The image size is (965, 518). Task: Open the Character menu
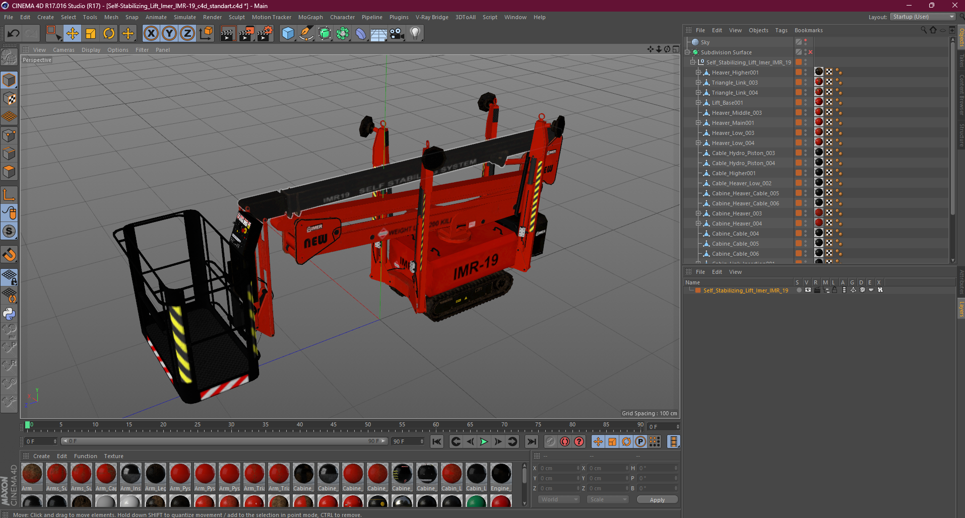coord(342,17)
